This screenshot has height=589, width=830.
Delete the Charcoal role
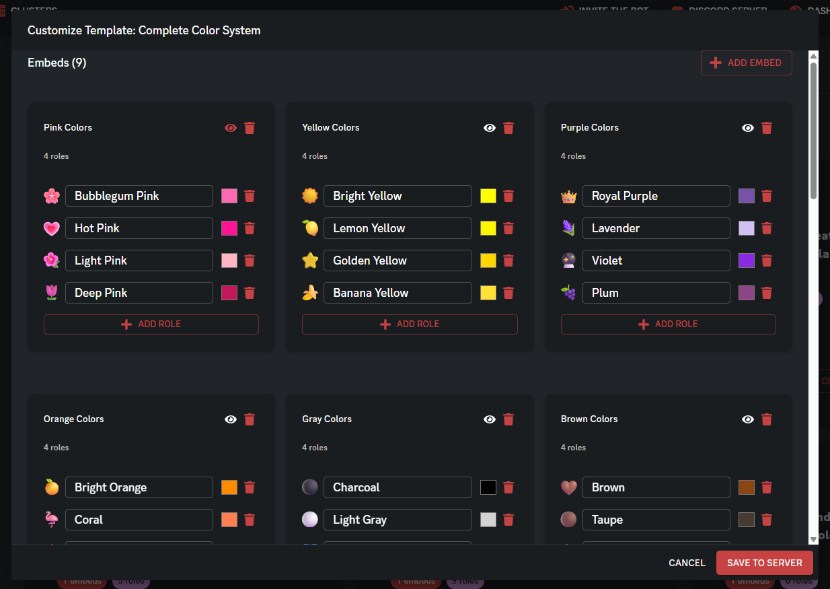point(508,487)
